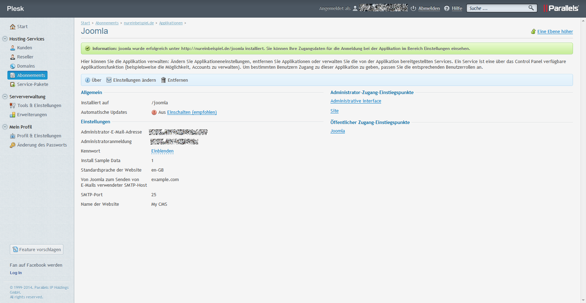Click the up-arrow icon for Eine Ebene höher
The height and width of the screenshot is (303, 586).
[x=533, y=32]
